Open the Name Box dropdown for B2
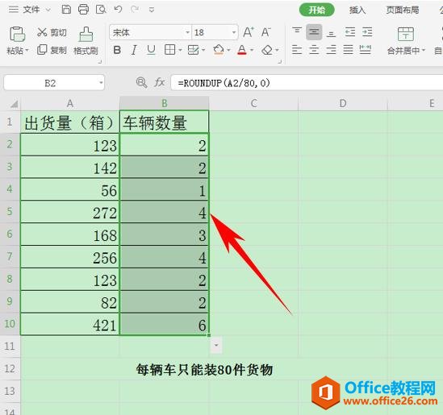The height and width of the screenshot is (415, 443). (x=101, y=83)
